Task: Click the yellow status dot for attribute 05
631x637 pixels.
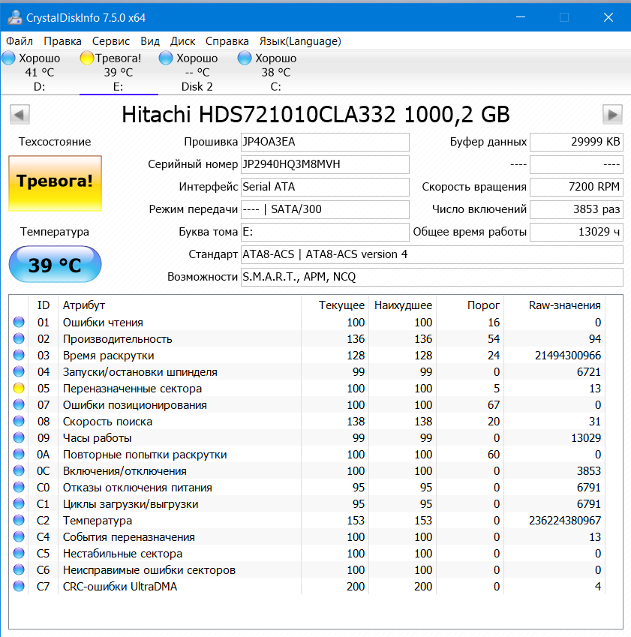Action: (19, 389)
